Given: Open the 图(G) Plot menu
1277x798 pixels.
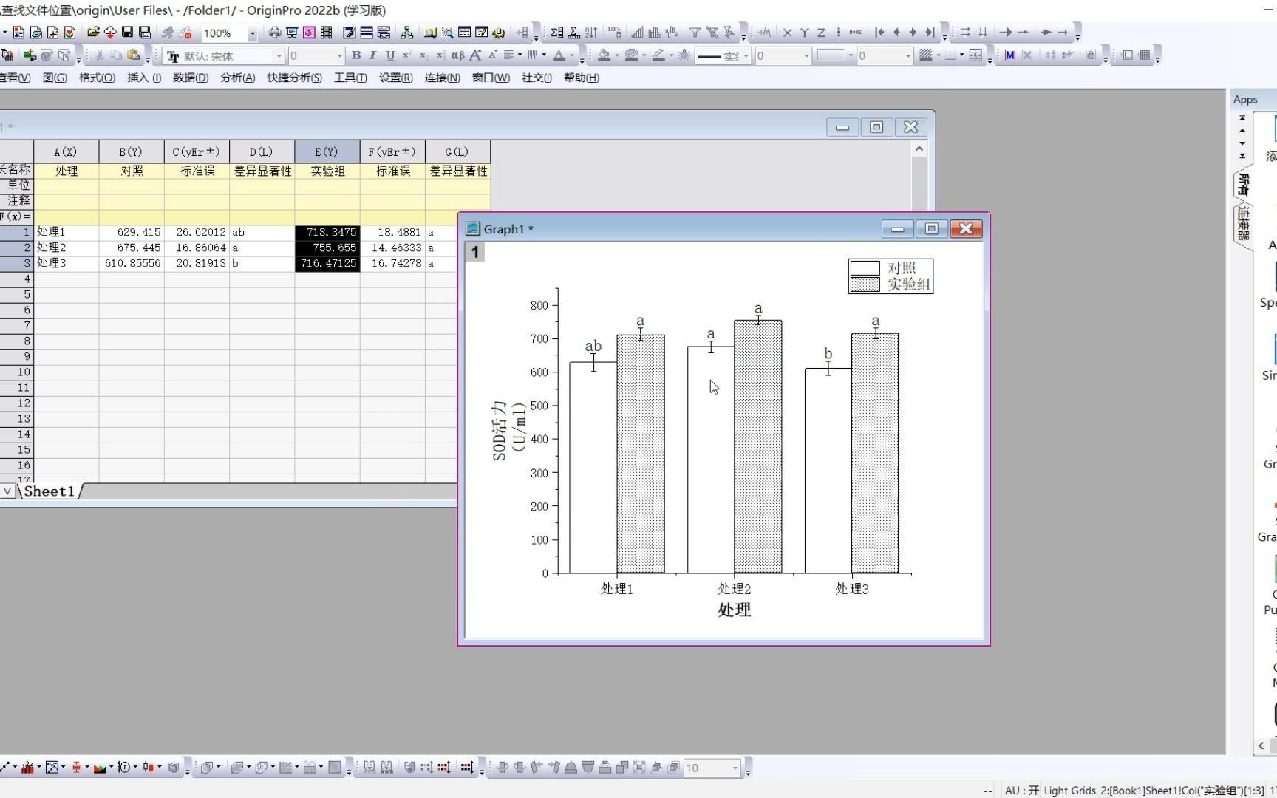Looking at the screenshot, I should (55, 78).
